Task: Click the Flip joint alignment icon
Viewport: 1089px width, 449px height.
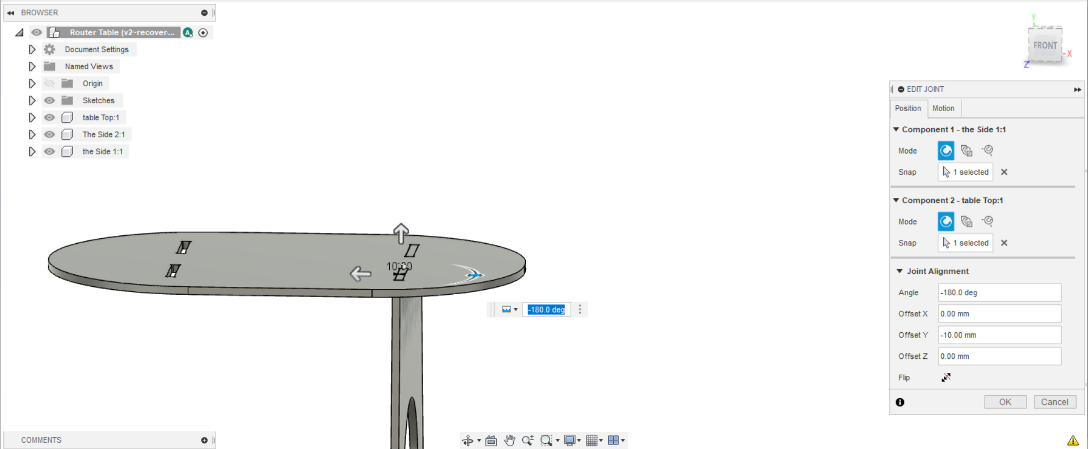Action: (x=946, y=378)
